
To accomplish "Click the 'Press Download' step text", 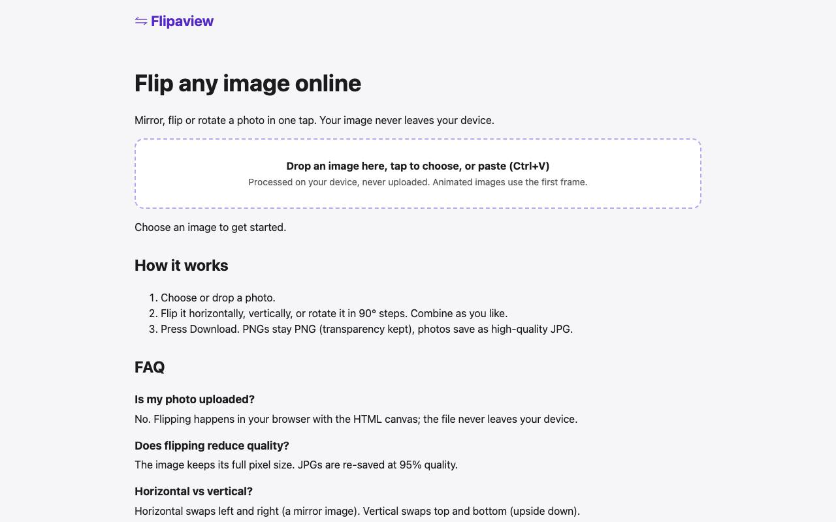I will [366, 329].
